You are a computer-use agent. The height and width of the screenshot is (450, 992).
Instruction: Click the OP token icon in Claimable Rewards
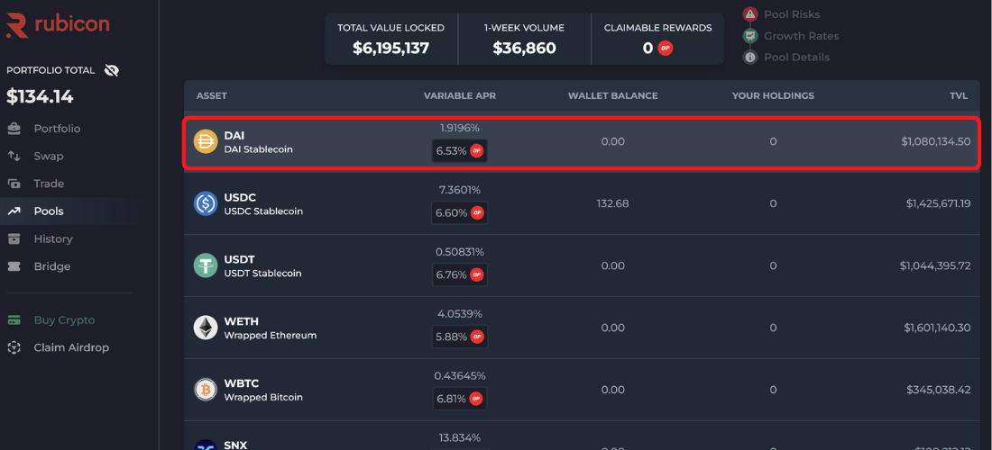[666, 49]
